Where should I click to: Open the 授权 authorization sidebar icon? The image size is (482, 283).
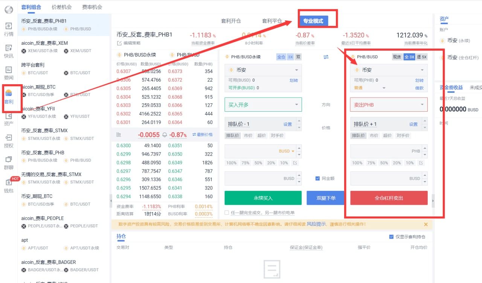pyautogui.click(x=9, y=141)
